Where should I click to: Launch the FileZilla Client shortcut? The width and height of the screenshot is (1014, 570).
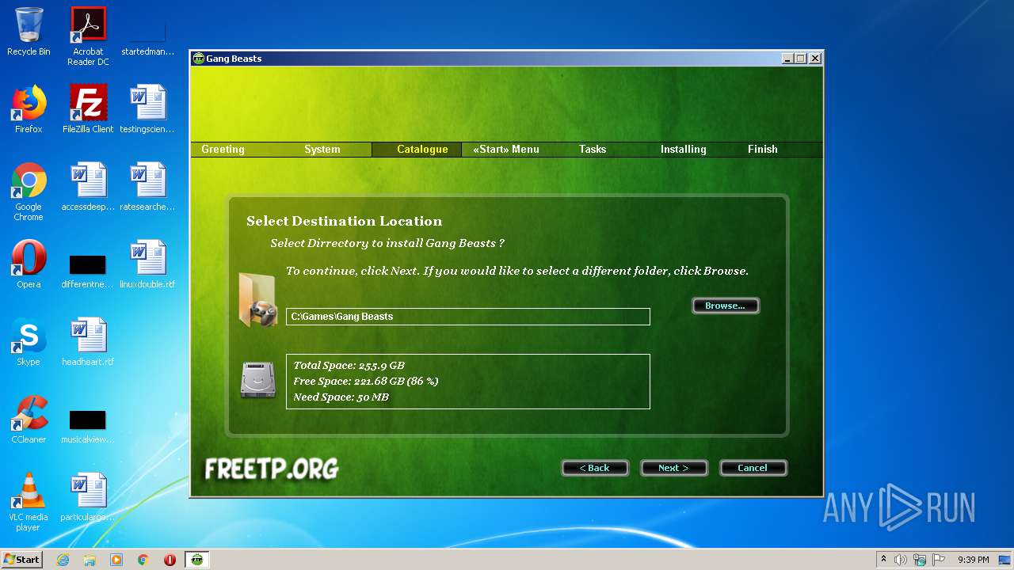point(88,109)
